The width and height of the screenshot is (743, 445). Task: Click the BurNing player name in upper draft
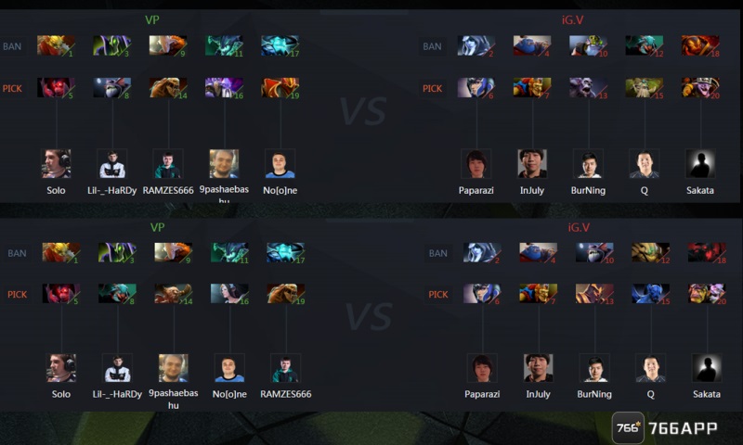[588, 190]
